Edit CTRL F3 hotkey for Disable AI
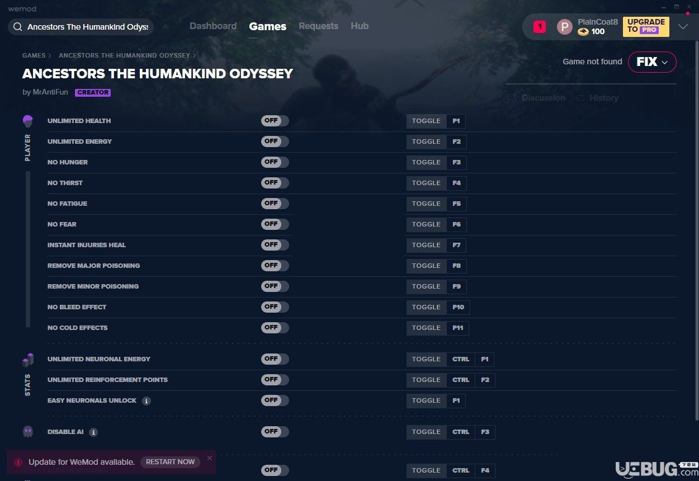 (471, 432)
